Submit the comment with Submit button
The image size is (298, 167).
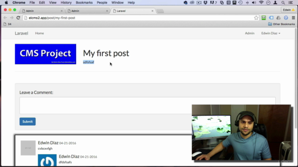[27, 122]
